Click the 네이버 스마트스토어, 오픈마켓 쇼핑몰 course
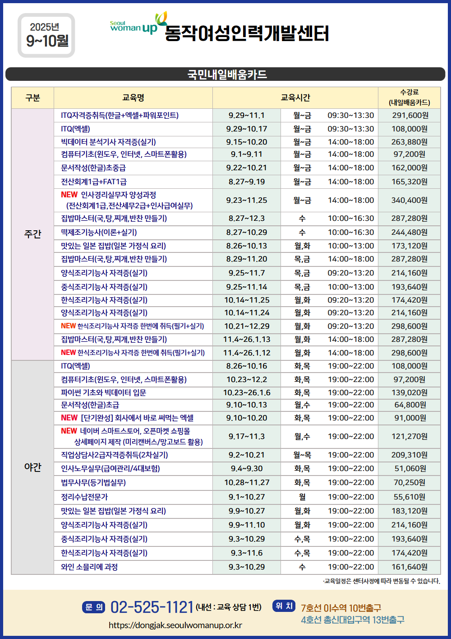451x639 pixels. (135, 431)
